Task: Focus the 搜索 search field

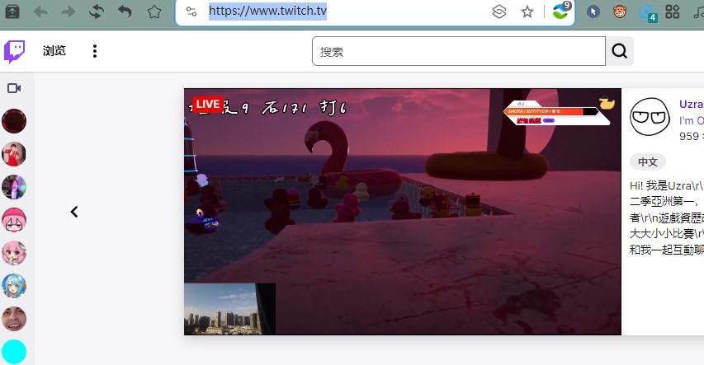Action: [458, 52]
